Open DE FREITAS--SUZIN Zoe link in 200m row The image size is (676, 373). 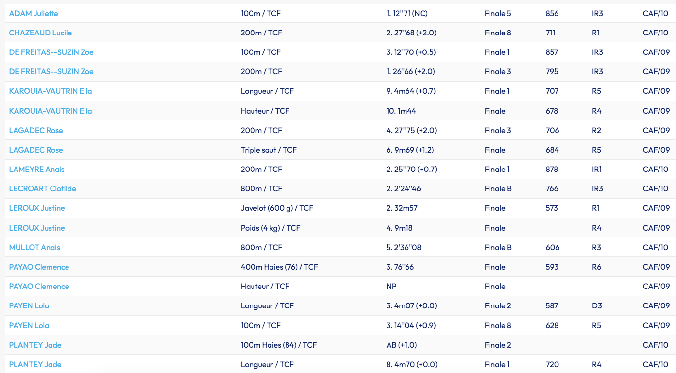click(x=51, y=71)
